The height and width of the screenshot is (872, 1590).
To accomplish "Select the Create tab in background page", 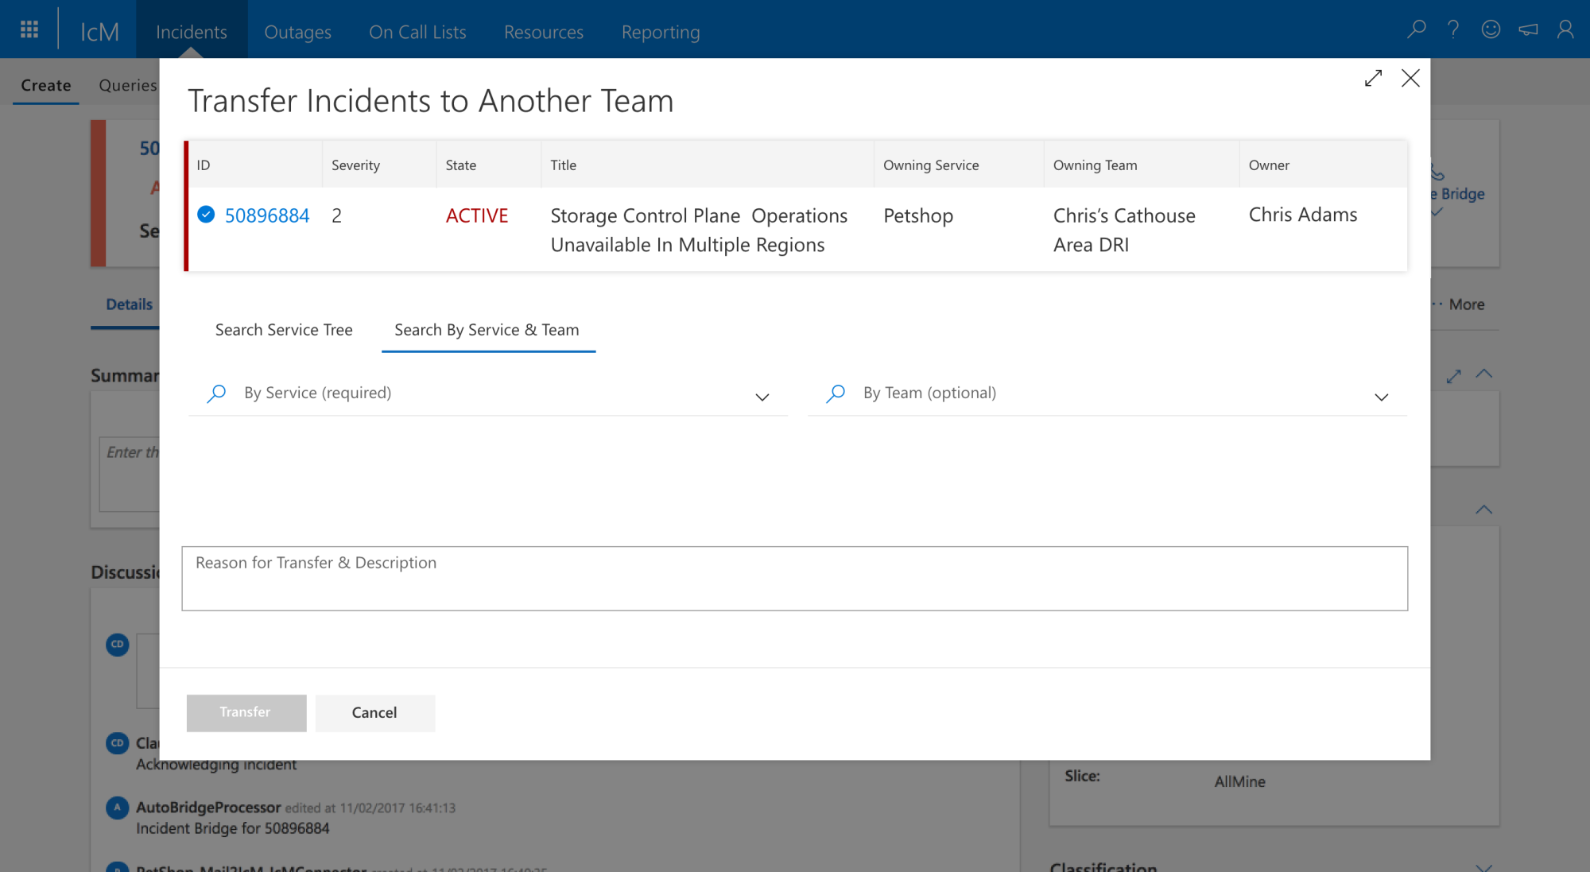I will pos(46,85).
